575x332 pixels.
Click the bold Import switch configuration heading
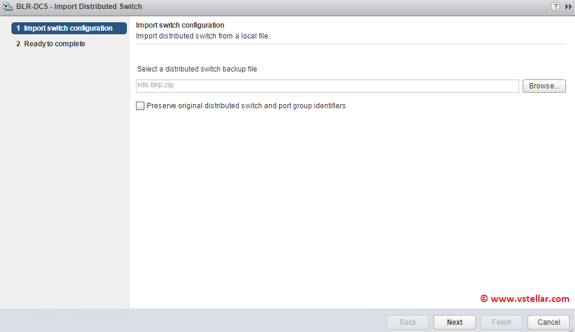coord(180,25)
